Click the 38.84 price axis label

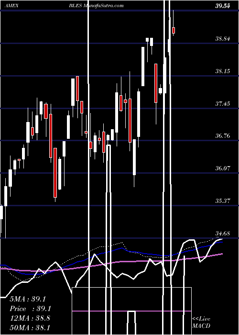pyautogui.click(x=223, y=39)
